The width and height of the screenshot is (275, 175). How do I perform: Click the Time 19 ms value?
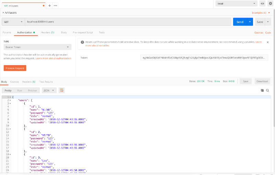point(217,82)
